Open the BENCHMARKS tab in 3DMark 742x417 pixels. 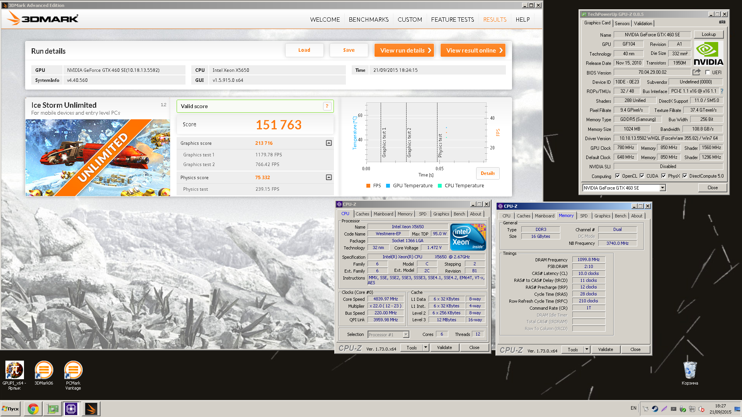tap(369, 20)
